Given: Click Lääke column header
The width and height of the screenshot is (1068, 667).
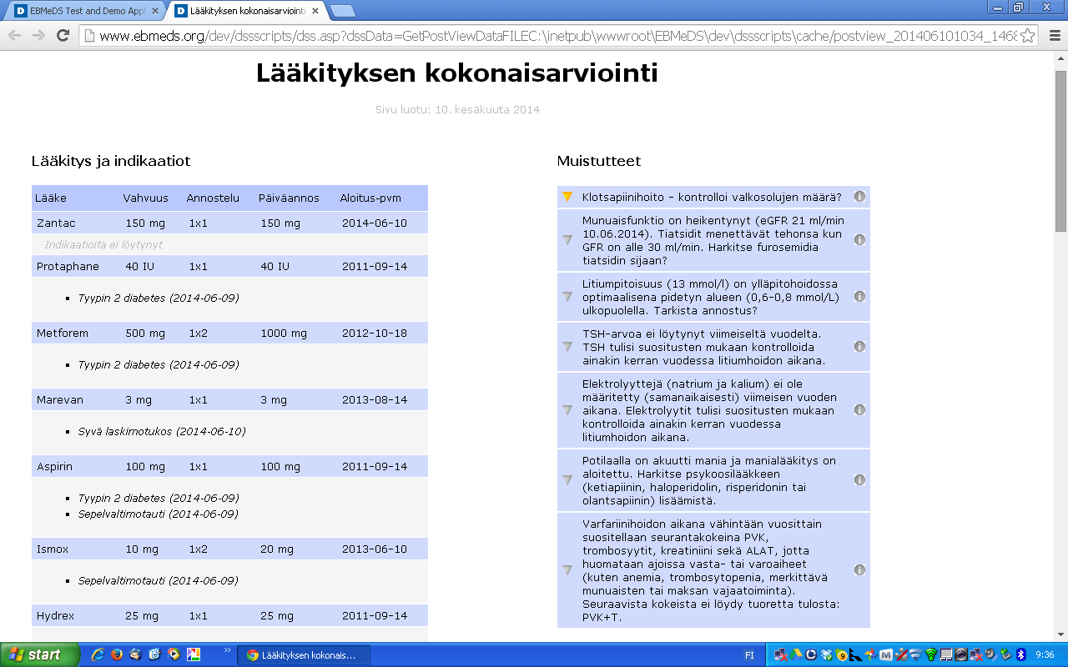Looking at the screenshot, I should [x=52, y=198].
